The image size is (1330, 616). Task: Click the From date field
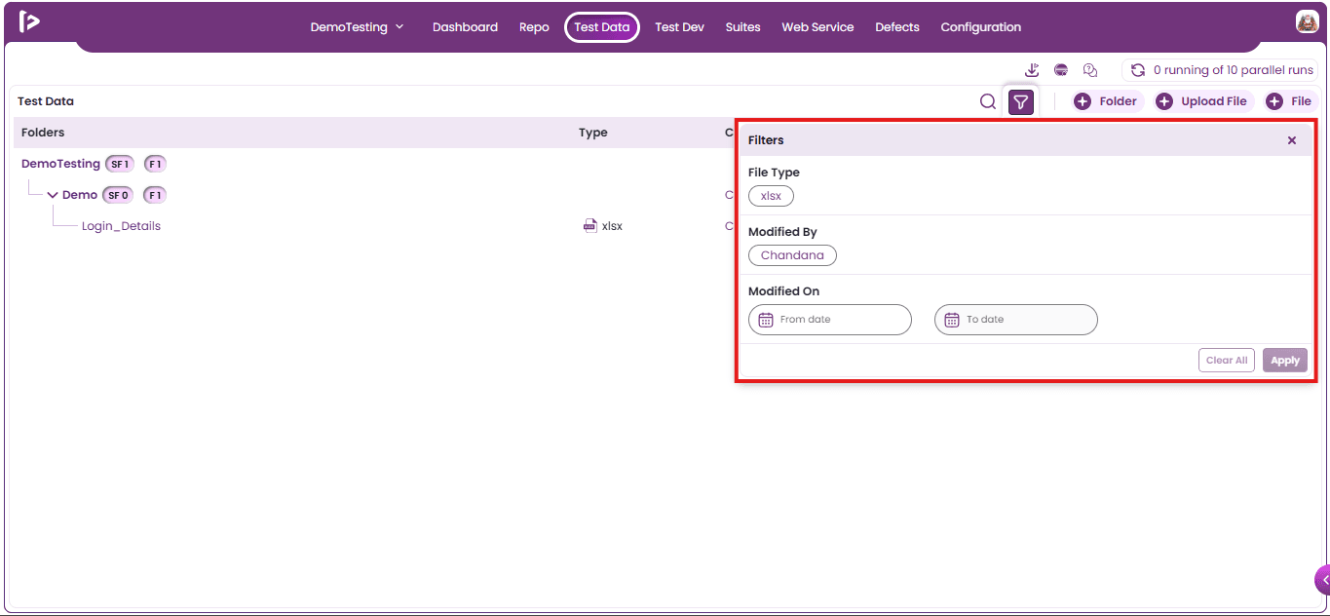coord(830,320)
